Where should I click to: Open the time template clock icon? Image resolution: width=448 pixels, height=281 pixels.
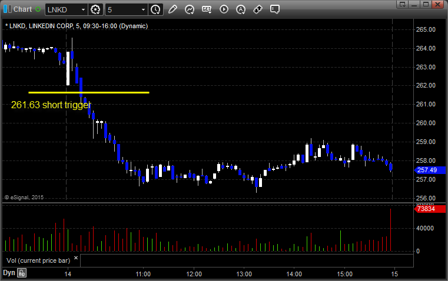tap(155, 9)
